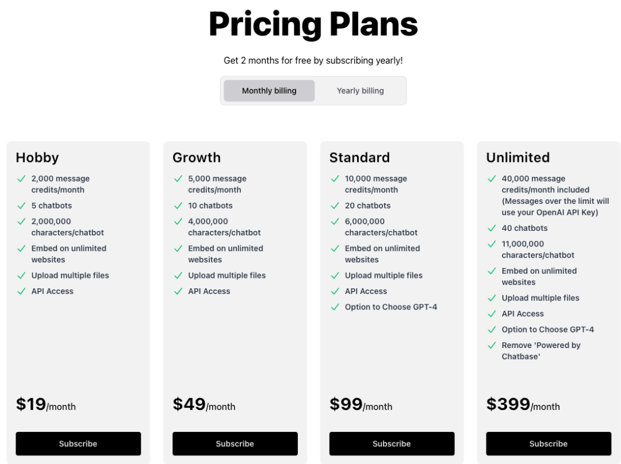This screenshot has width=621, height=464.
Task: Click checkmark beside Hobby's 5 chatbots
Action: [x=21, y=205]
